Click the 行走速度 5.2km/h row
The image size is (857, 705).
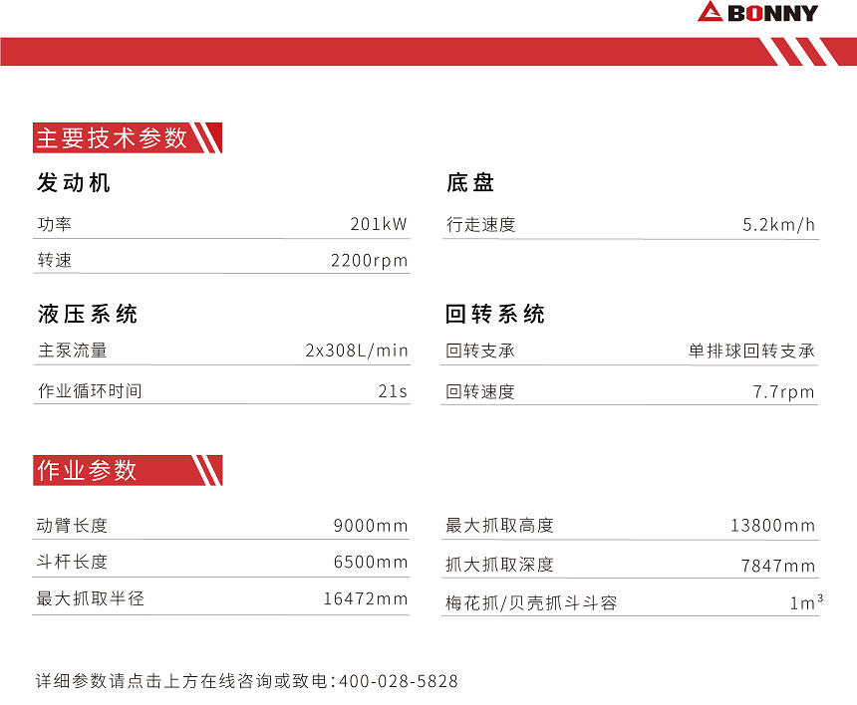(629, 222)
